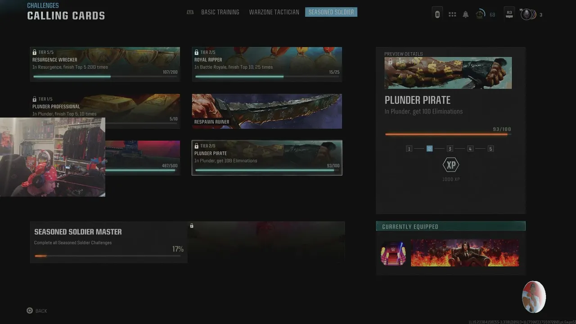Open Seasoned Soldier Master challenge panel
This screenshot has width=576, height=324.
click(x=108, y=242)
